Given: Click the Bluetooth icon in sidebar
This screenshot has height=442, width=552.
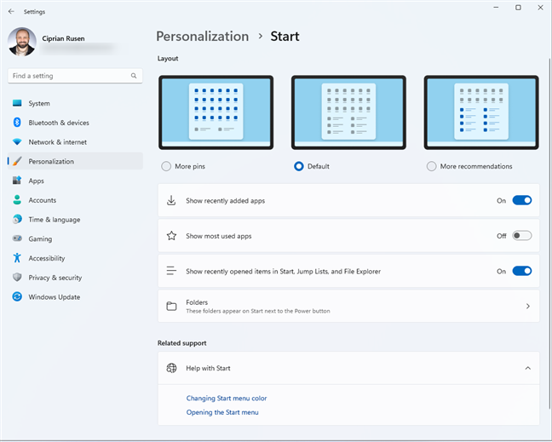Looking at the screenshot, I should click(17, 123).
